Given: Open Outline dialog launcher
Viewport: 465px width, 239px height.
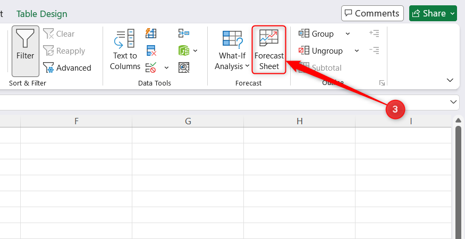Looking at the screenshot, I should pyautogui.click(x=382, y=83).
